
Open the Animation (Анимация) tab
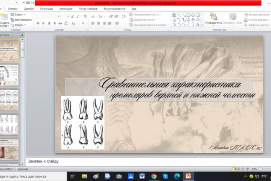[x=65, y=9]
